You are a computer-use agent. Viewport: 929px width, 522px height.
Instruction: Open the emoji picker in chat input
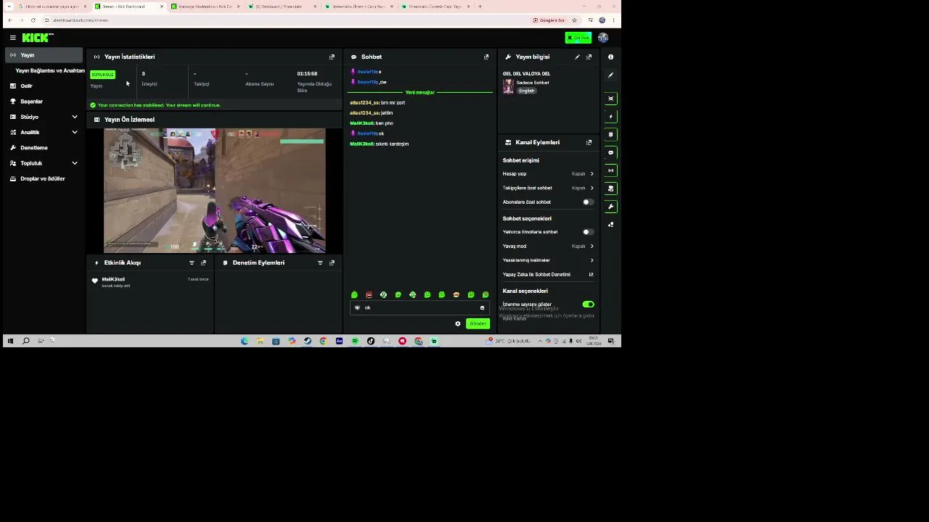[482, 307]
